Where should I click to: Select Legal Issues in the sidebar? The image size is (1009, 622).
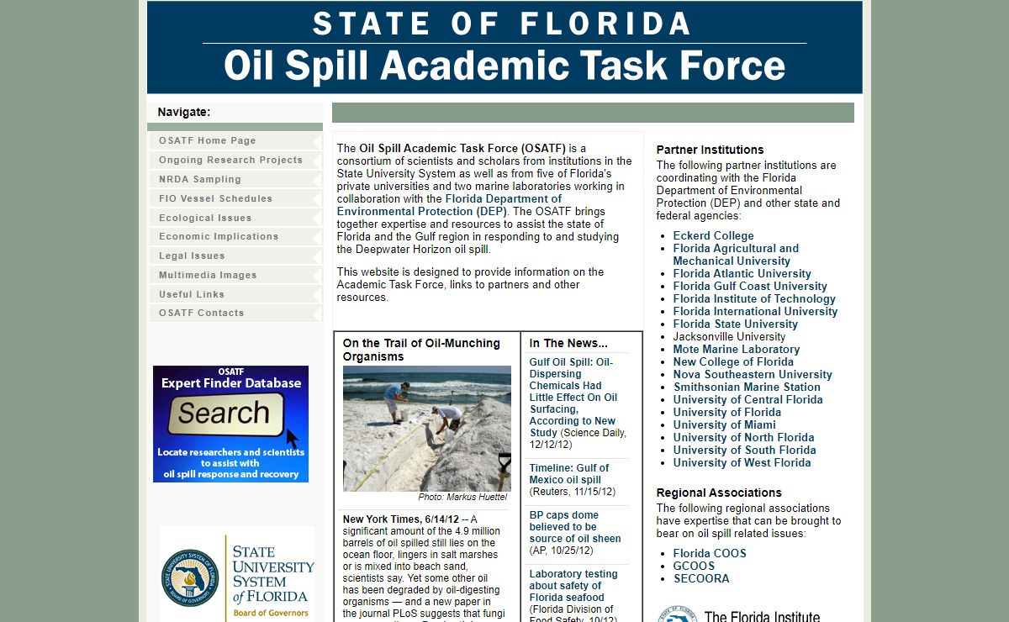235,256
